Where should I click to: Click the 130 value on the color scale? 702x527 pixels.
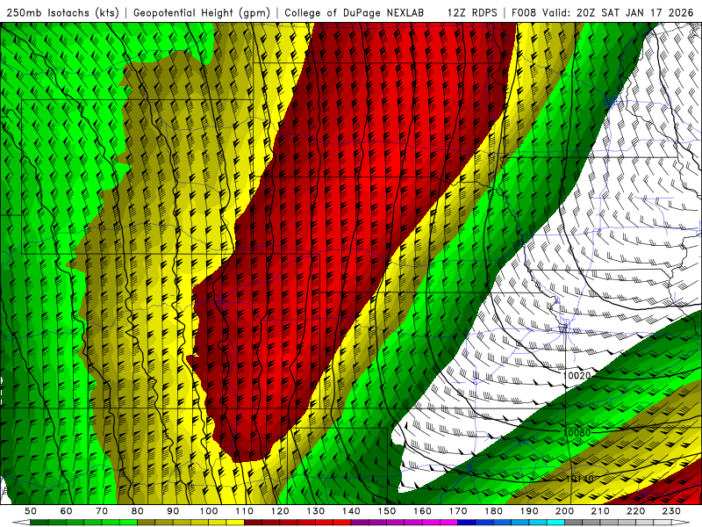point(316,511)
